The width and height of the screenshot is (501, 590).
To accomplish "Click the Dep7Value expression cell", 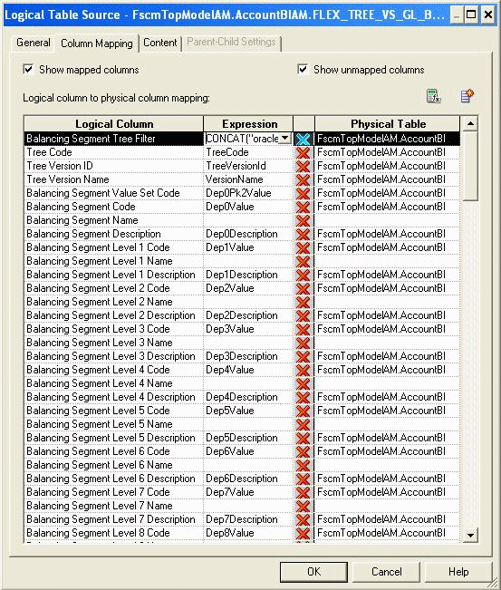I will coord(248,492).
